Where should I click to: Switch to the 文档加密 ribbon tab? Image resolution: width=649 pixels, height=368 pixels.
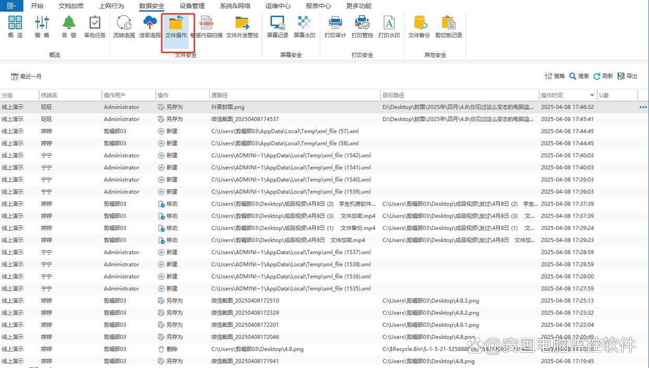[x=71, y=6]
